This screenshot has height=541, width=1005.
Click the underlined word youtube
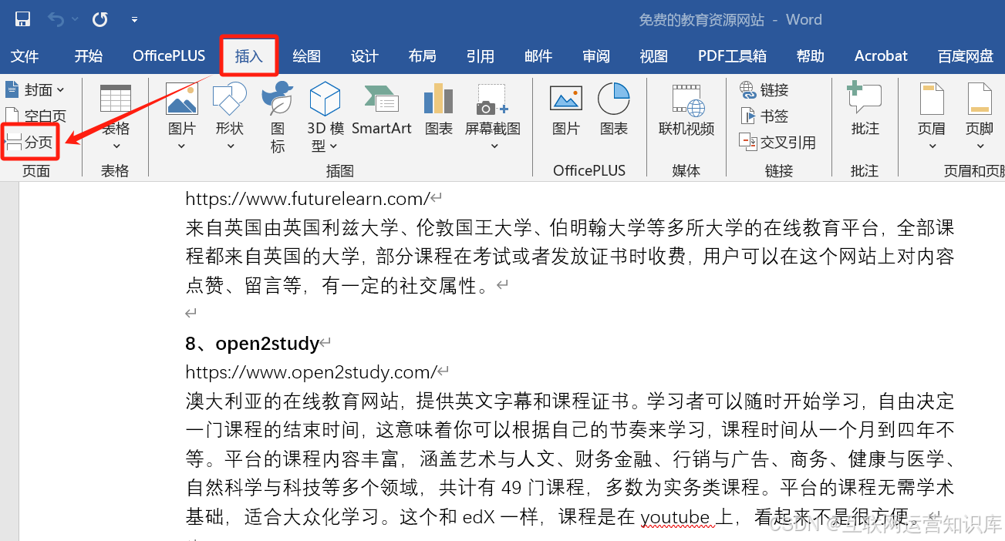tap(675, 518)
